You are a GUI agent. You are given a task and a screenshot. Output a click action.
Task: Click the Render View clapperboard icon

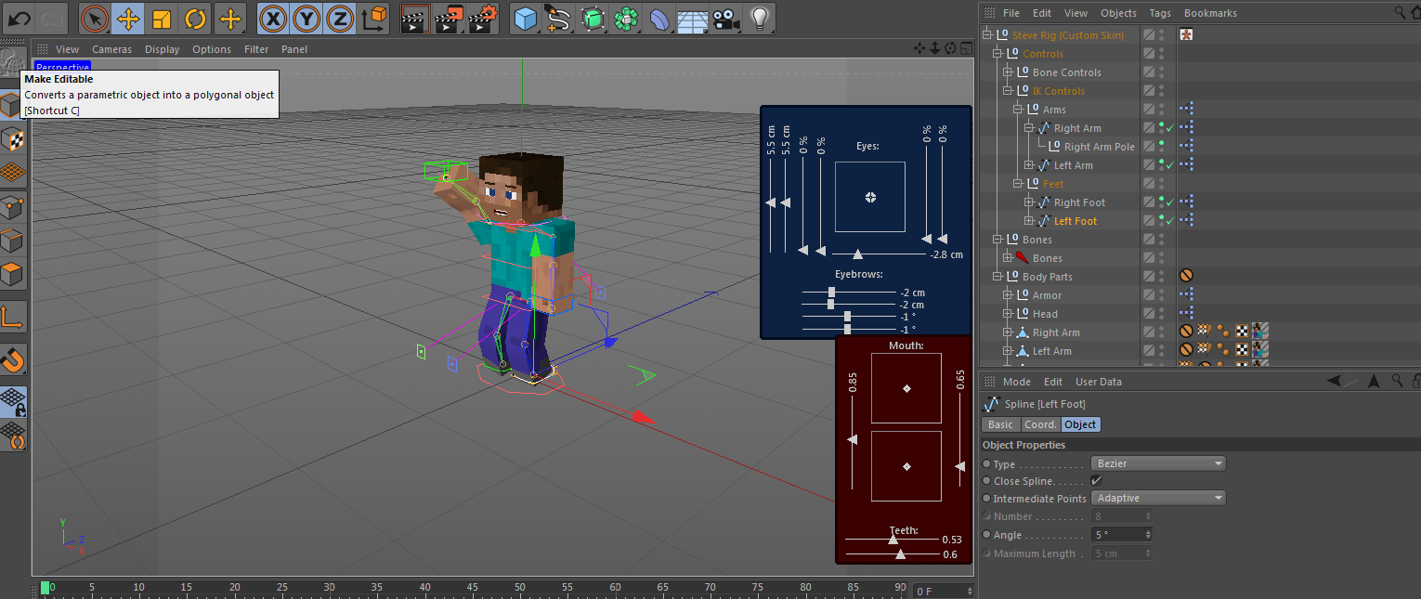pyautogui.click(x=416, y=18)
